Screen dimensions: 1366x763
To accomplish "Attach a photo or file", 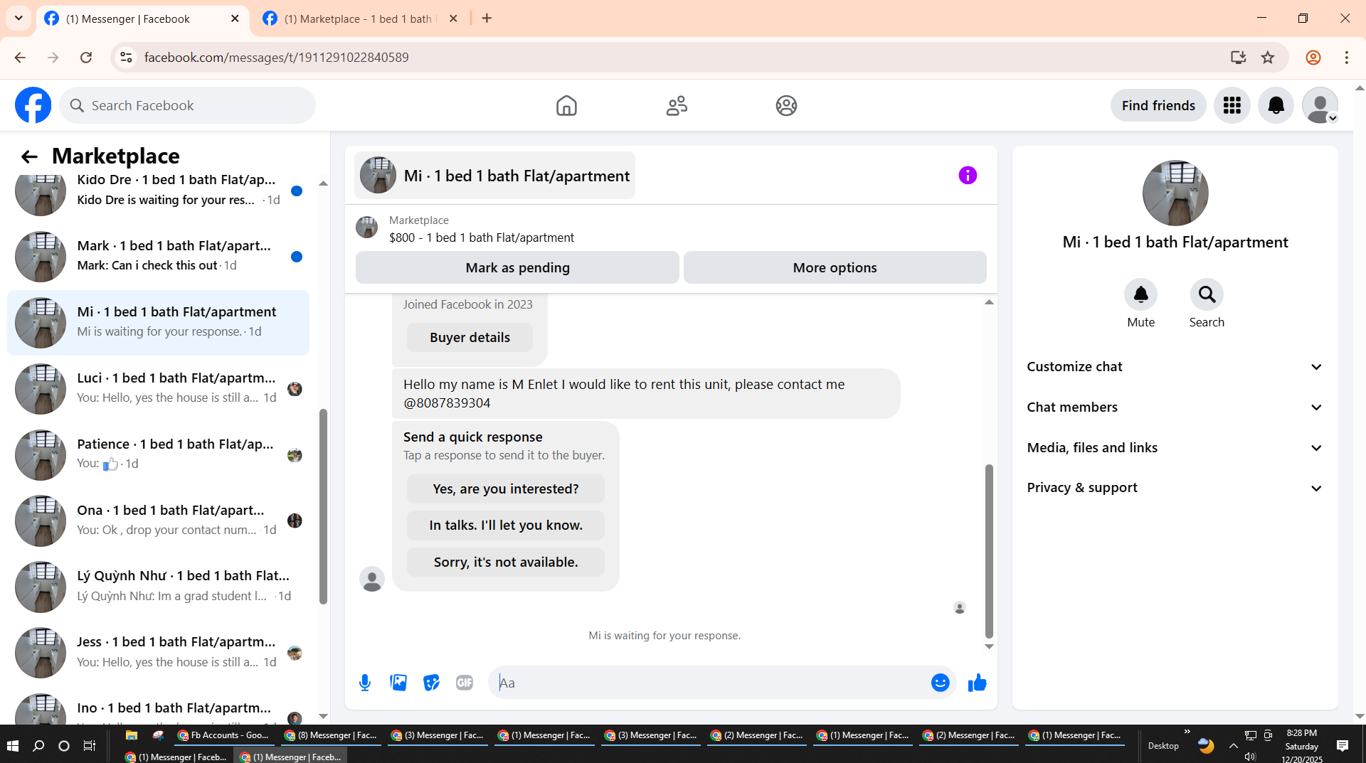I will click(398, 683).
